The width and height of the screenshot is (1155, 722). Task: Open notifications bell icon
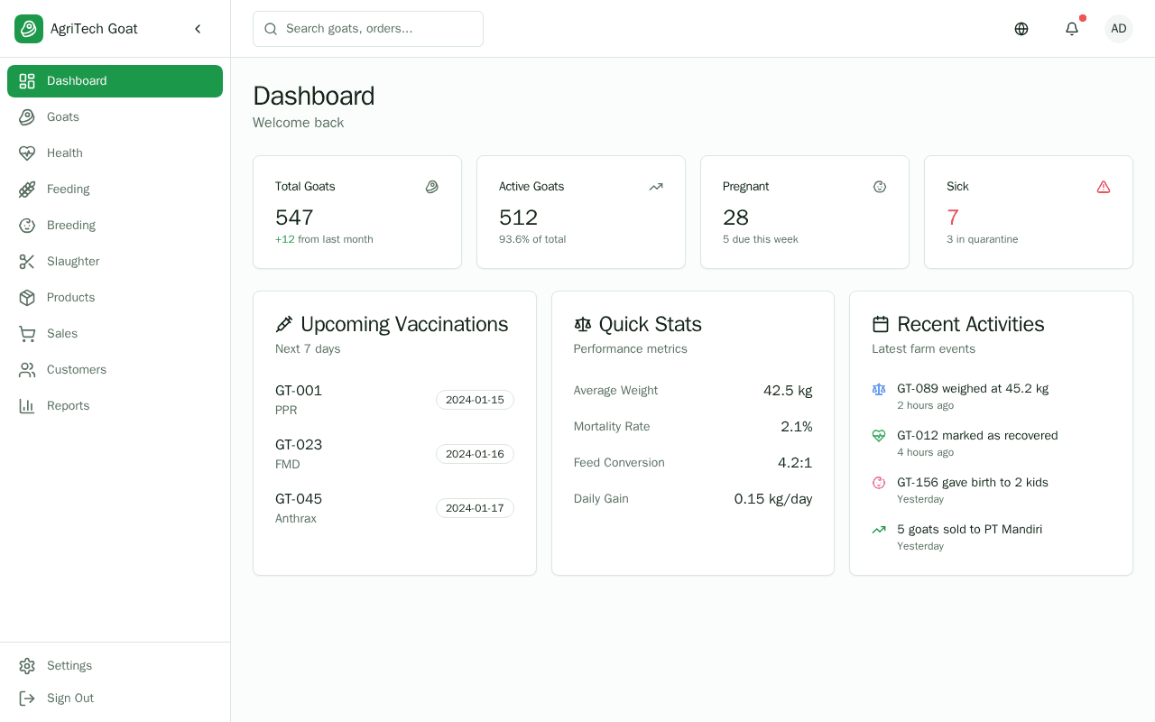click(1072, 29)
